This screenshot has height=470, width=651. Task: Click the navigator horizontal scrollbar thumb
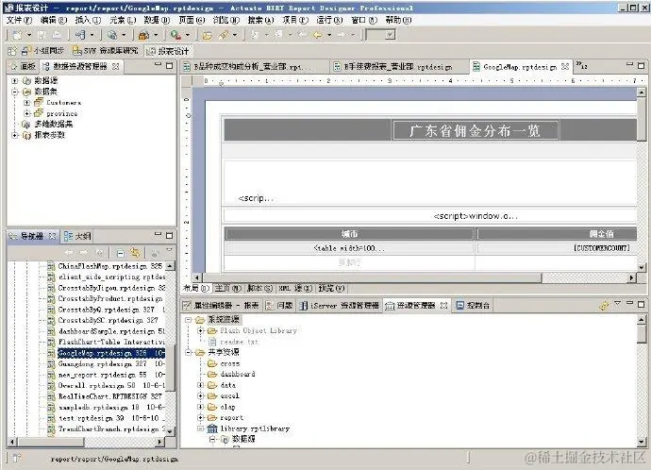[51, 443]
